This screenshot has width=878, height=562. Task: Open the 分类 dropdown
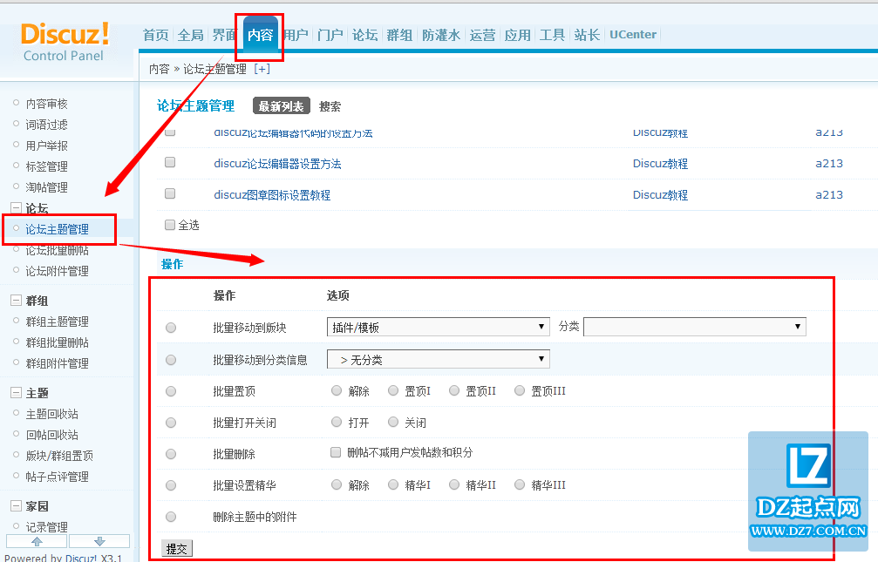tap(694, 327)
